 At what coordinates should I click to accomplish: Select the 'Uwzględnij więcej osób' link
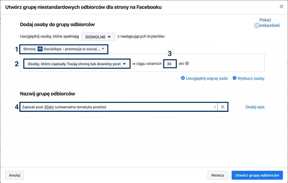click(207, 78)
